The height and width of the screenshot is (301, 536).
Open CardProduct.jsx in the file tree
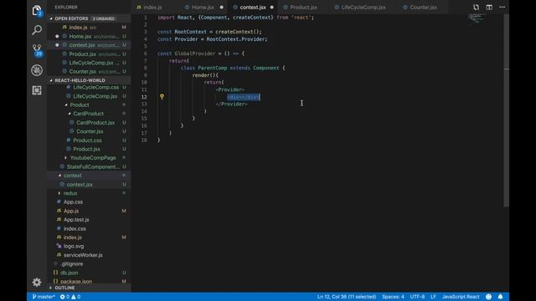pos(89,123)
